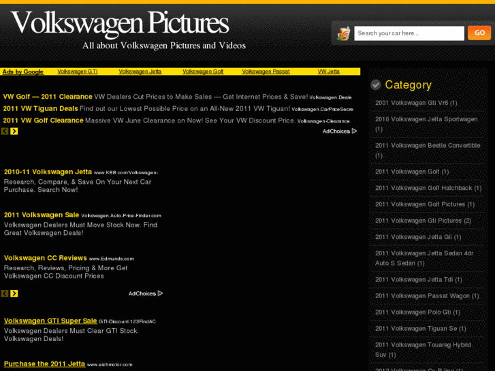
Task: Open 2011 Volkswagen Sale ad
Action: (42, 215)
